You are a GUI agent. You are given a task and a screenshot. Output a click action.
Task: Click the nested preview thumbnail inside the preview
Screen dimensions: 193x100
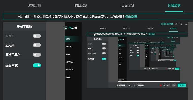click(149, 60)
